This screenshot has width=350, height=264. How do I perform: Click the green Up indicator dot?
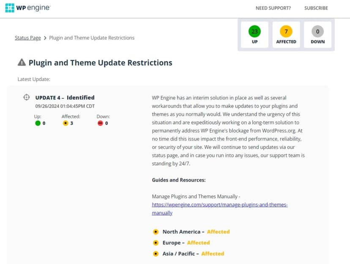pos(38,123)
